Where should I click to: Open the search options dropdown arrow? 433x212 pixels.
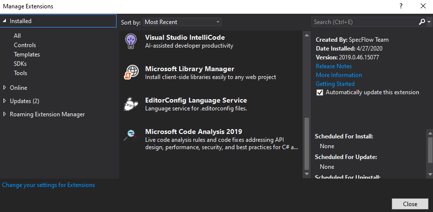click(429, 22)
